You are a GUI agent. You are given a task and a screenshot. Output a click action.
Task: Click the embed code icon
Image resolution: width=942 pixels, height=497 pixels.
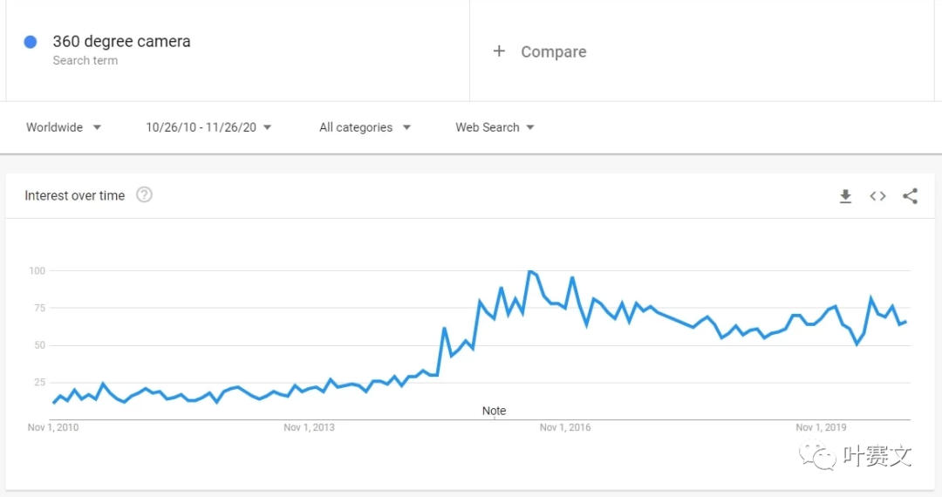tap(877, 196)
